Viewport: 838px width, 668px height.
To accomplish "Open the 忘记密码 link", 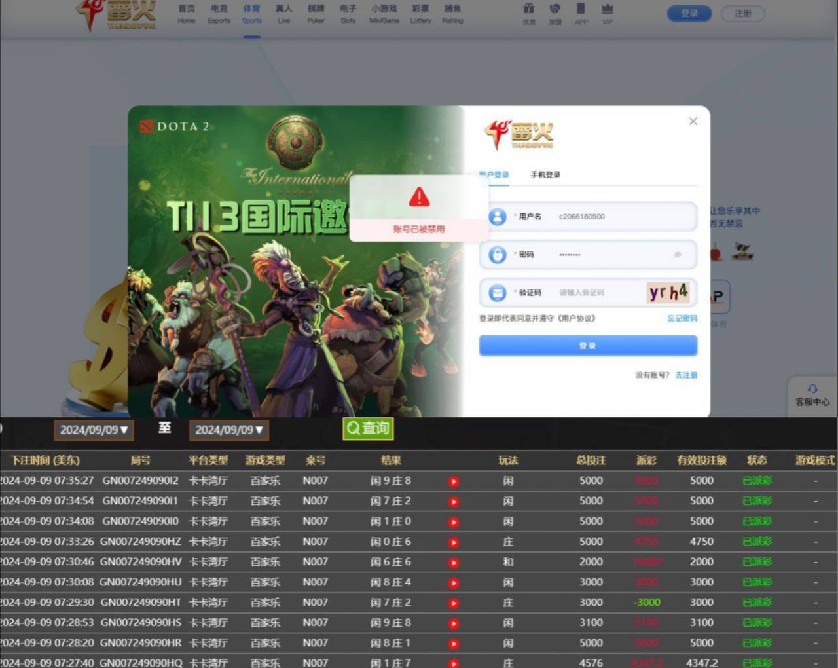I will pyautogui.click(x=682, y=318).
